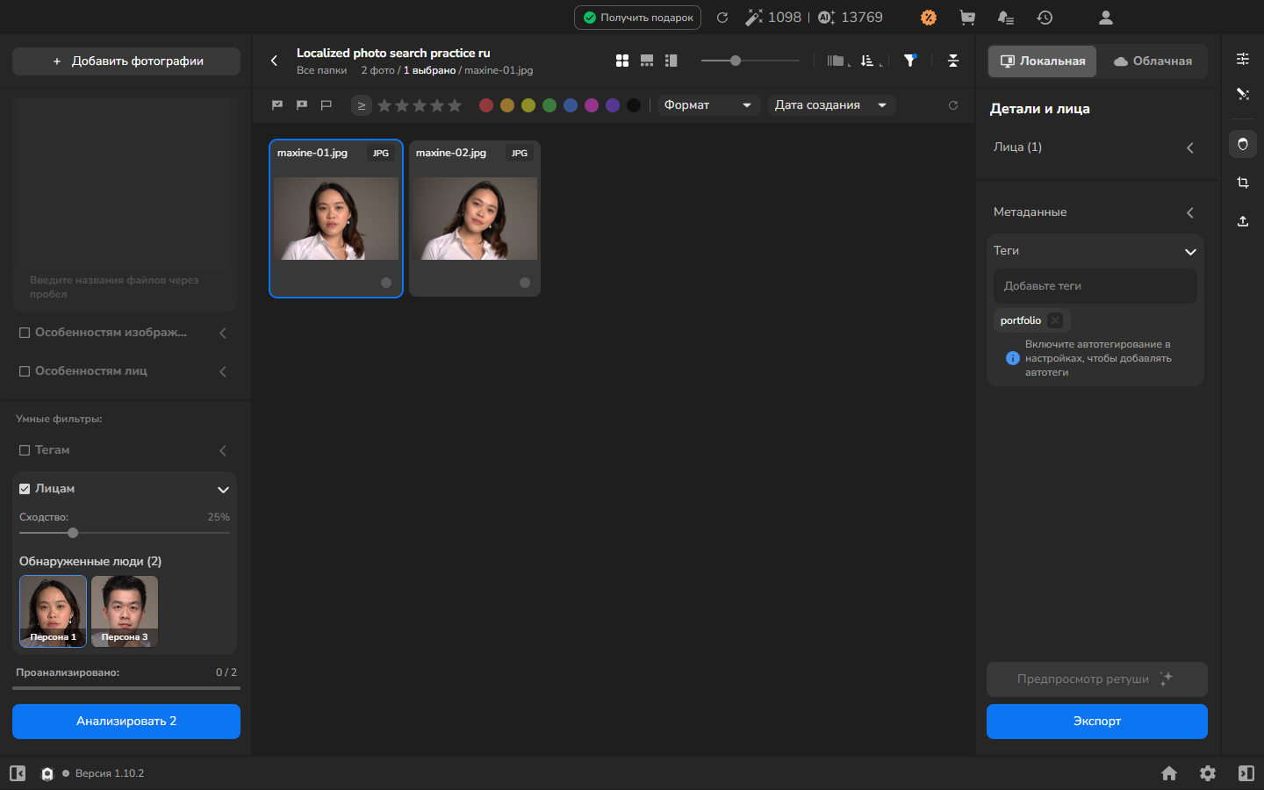Collapse the Теги section chevron
The image size is (1264, 790).
point(1190,252)
